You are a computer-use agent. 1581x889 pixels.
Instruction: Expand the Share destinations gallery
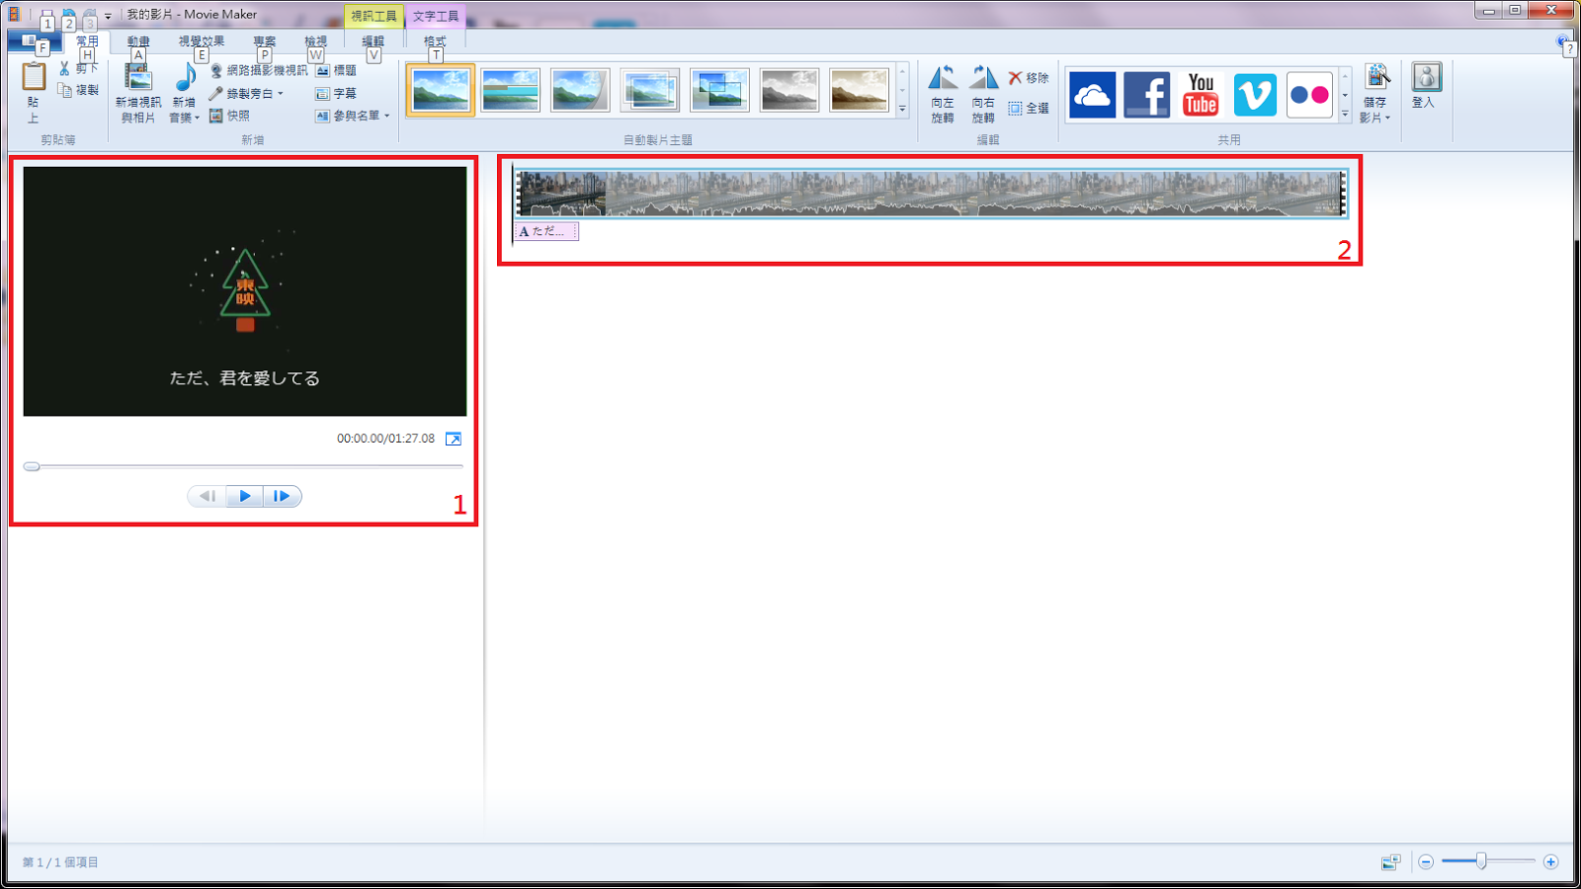coord(1345,115)
